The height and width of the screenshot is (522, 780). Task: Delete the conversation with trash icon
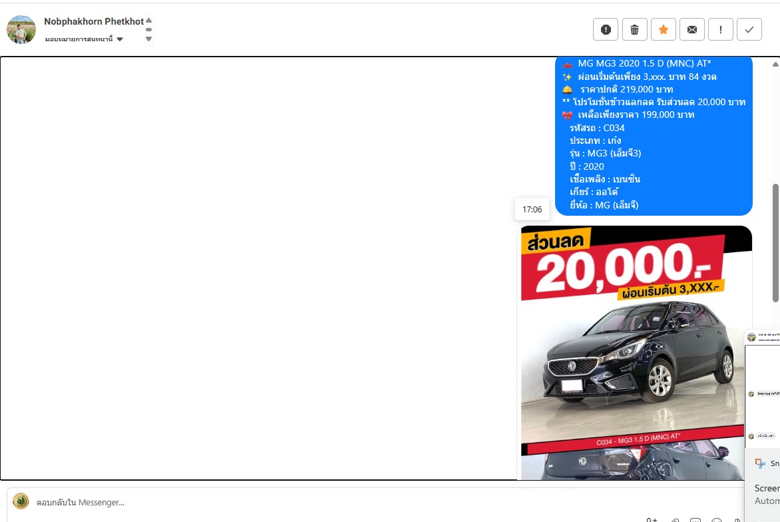click(634, 29)
